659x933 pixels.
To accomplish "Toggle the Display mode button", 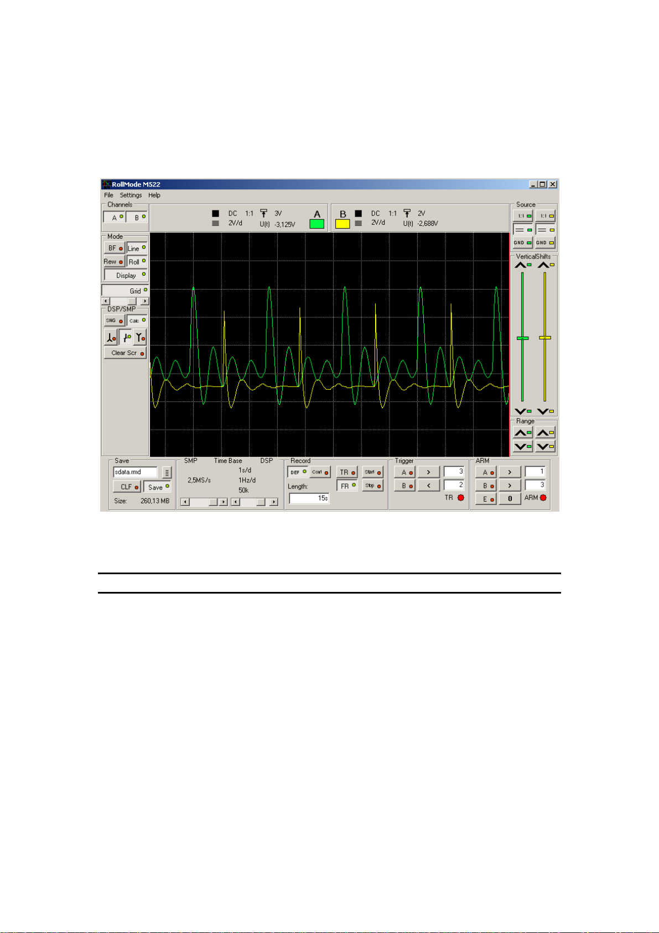I will pyautogui.click(x=126, y=275).
